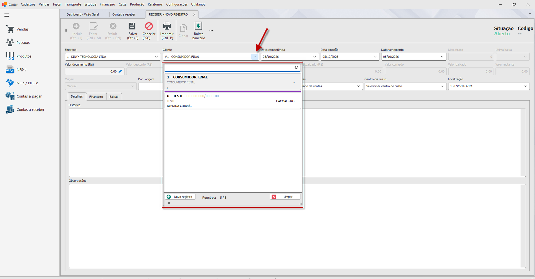Open the Relatórios menu

click(155, 4)
